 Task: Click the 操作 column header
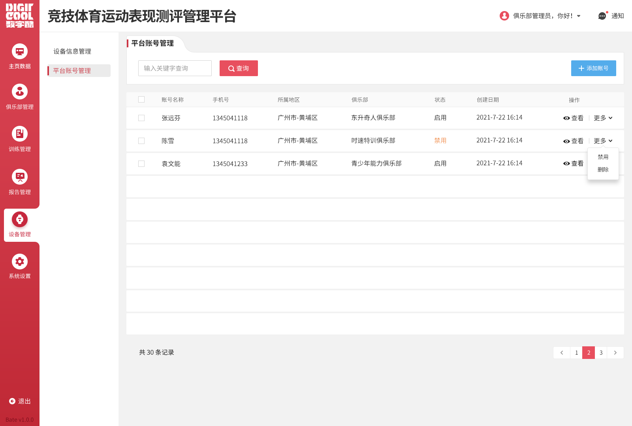coord(574,100)
